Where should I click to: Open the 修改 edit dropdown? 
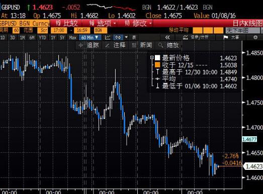tap(138, 23)
